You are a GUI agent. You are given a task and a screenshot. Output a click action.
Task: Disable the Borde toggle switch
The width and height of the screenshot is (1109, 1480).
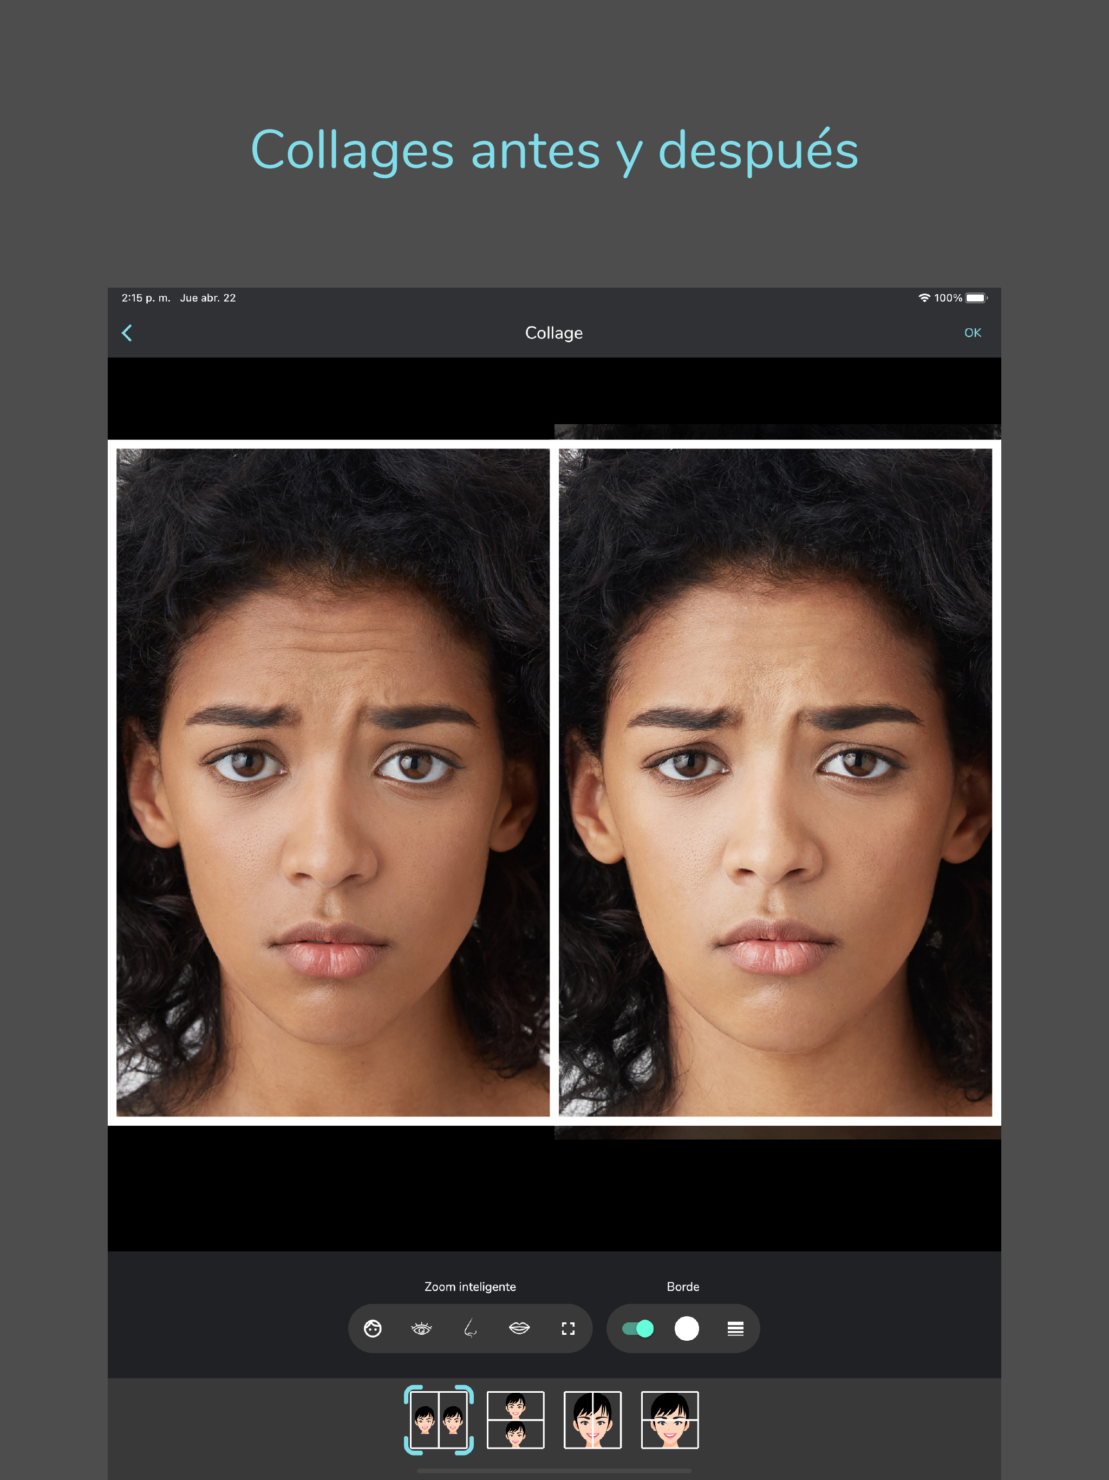click(637, 1328)
